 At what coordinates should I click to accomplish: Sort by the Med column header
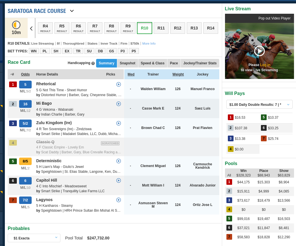131,74
